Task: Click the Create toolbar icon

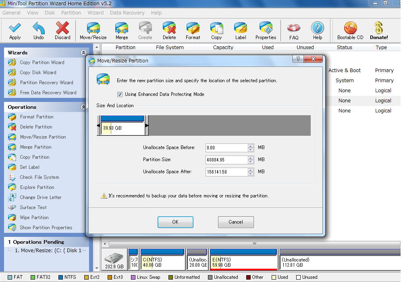Action: pos(145,28)
